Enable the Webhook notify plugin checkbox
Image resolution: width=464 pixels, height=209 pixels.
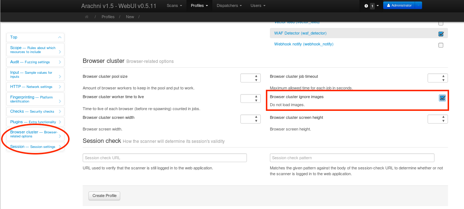point(441,45)
